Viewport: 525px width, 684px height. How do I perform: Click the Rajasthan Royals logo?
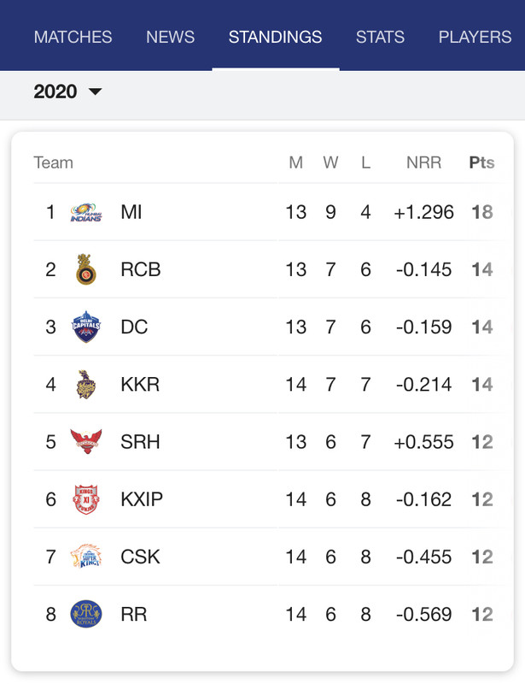pyautogui.click(x=85, y=614)
